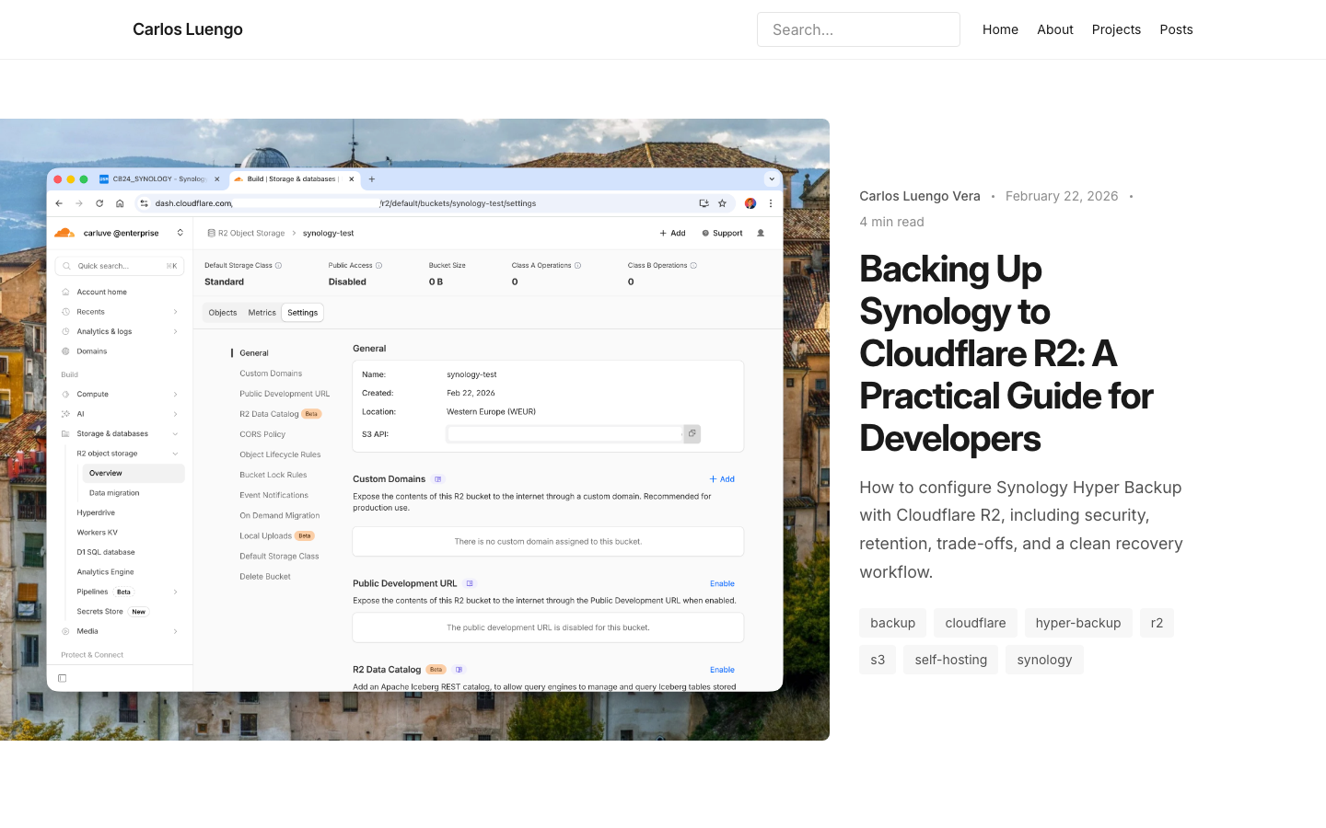Viewport: 1326px width, 828px height.
Task: Choose the r2 tag
Action: click(x=1157, y=623)
